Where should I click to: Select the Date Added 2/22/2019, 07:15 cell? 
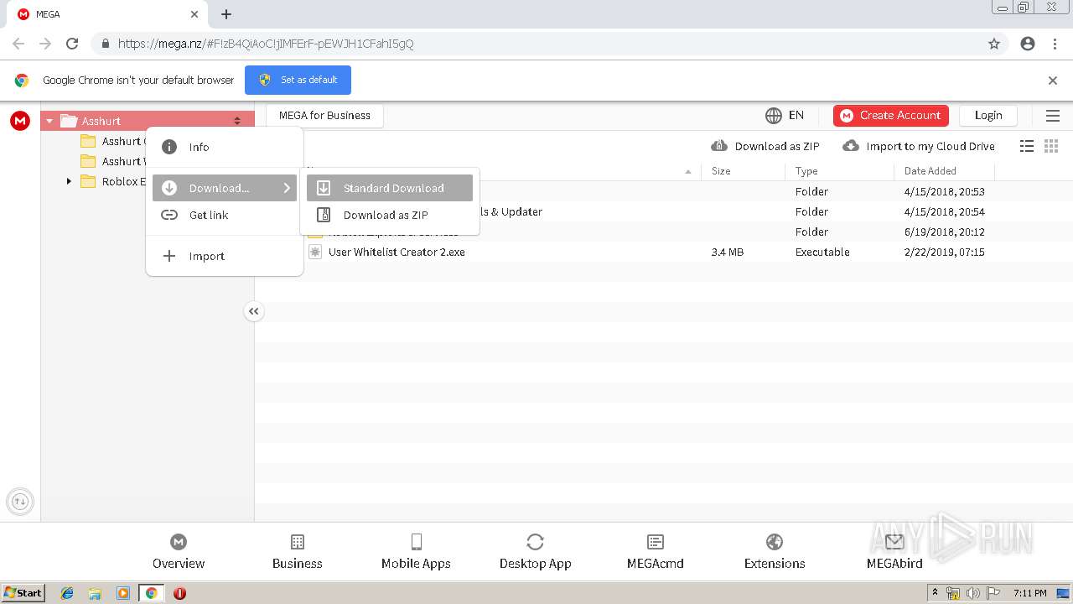point(944,252)
